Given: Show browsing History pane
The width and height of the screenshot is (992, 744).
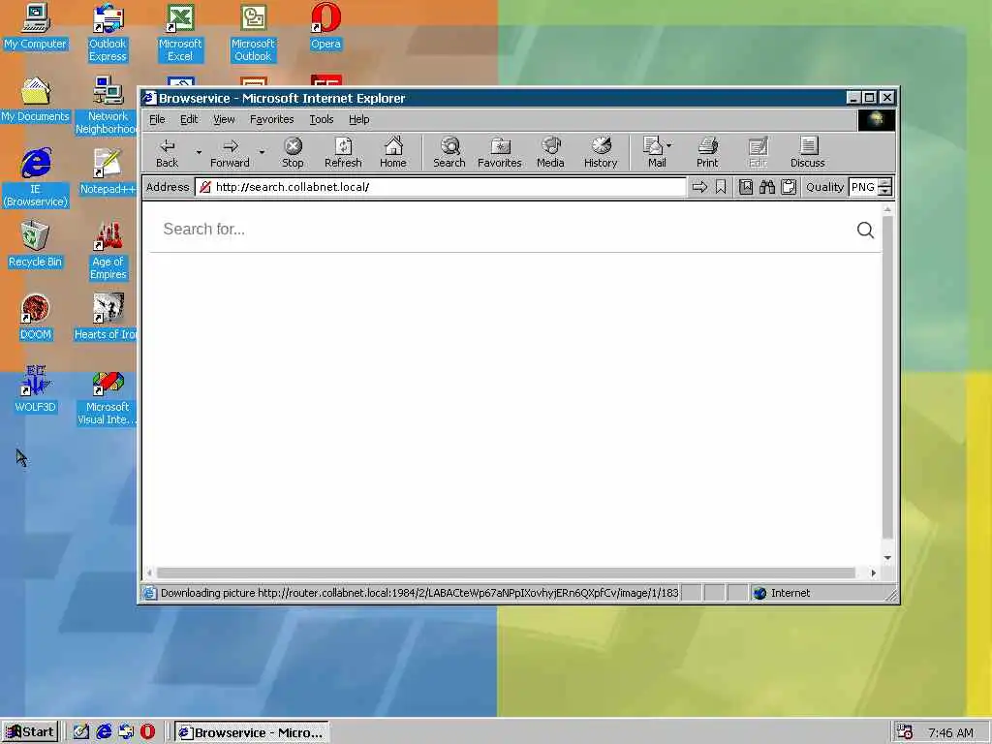Looking at the screenshot, I should [x=601, y=152].
